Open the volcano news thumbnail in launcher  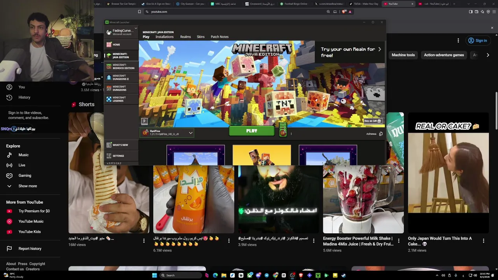point(196,155)
